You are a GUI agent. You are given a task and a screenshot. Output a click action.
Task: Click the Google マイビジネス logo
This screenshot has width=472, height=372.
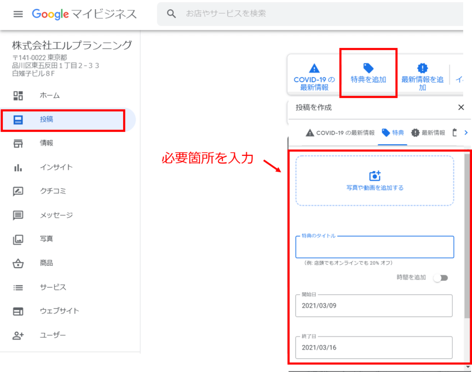tap(84, 14)
